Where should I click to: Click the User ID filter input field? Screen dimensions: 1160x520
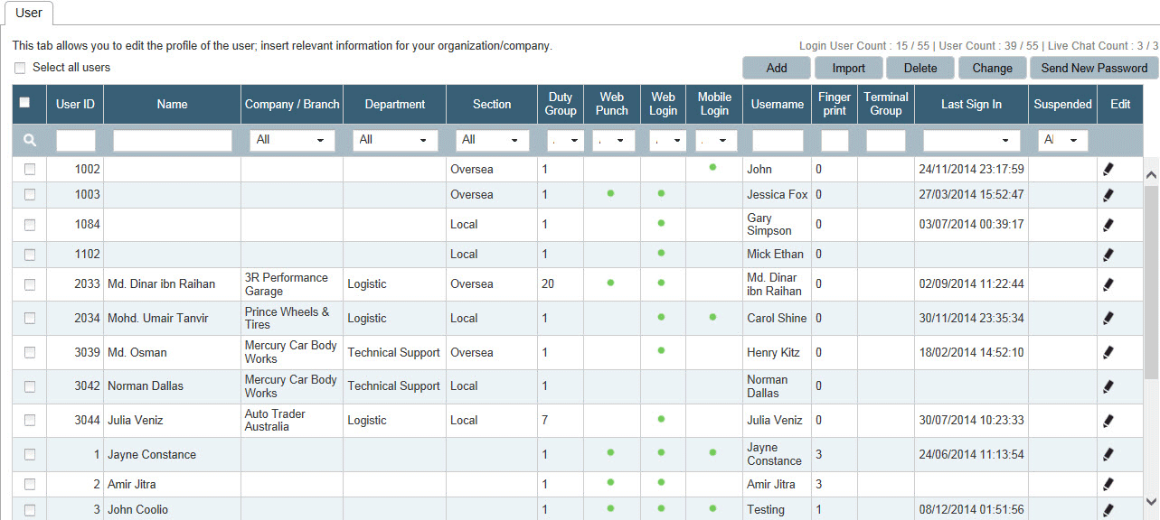tap(75, 141)
